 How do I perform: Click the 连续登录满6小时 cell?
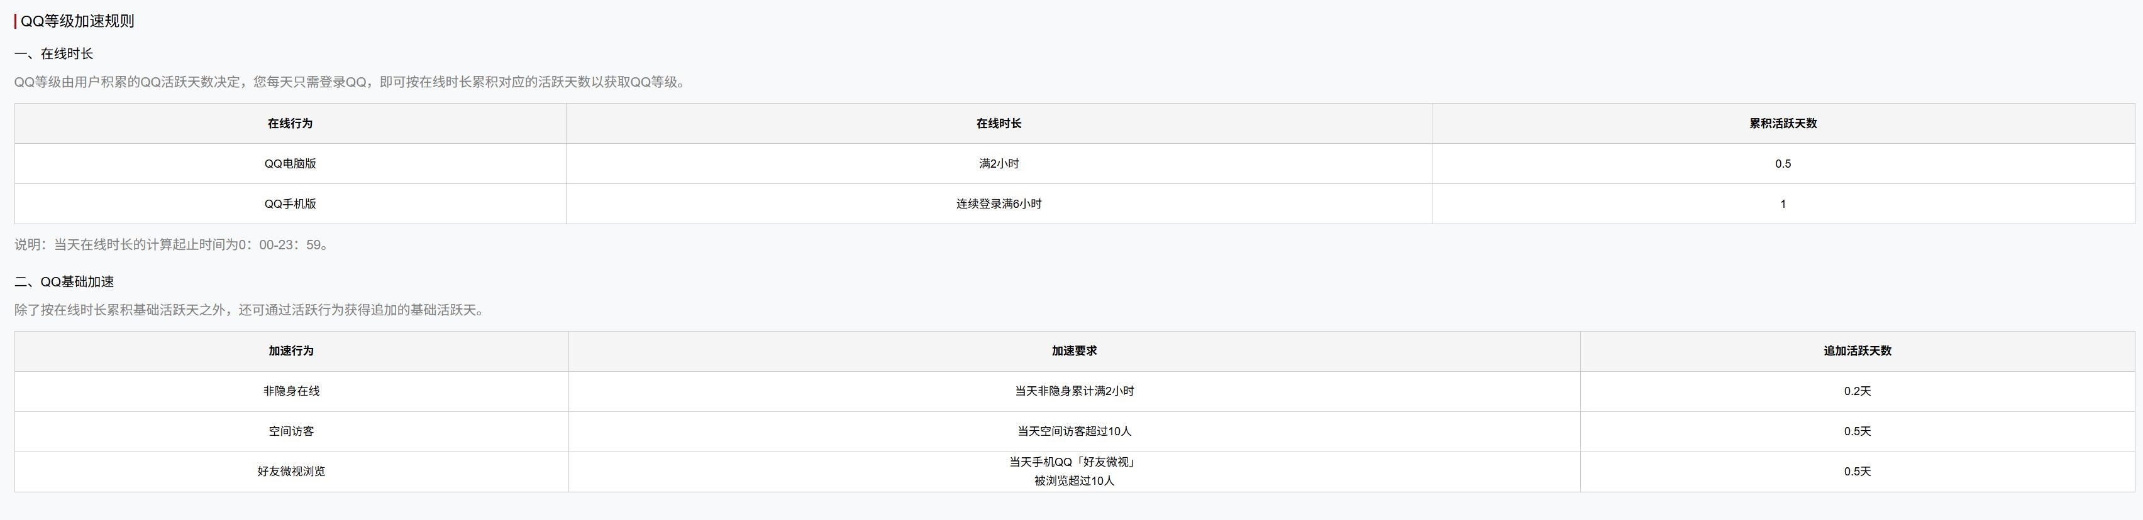click(x=999, y=203)
